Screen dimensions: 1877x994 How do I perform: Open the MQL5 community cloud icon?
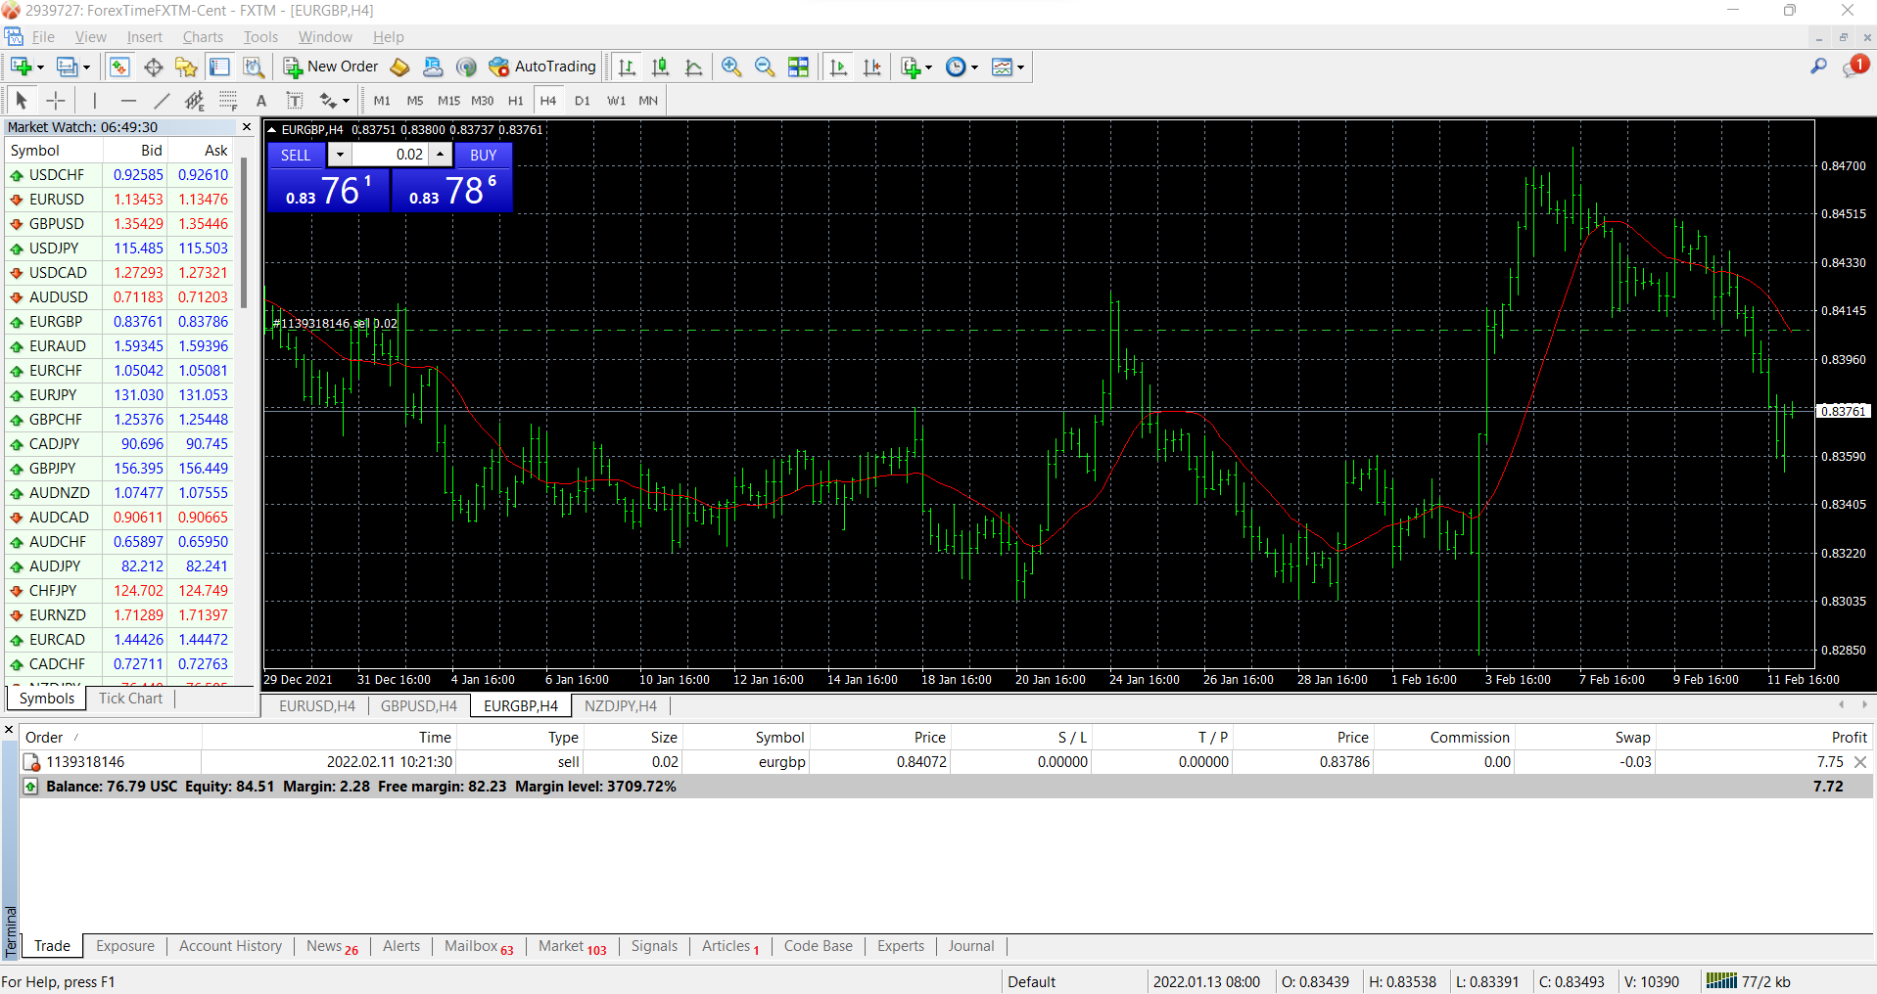pos(433,67)
